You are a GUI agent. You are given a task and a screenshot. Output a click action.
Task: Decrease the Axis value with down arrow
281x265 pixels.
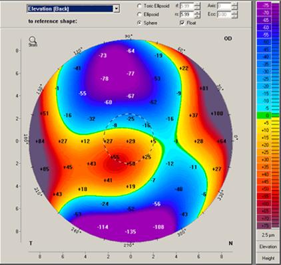[234, 8]
